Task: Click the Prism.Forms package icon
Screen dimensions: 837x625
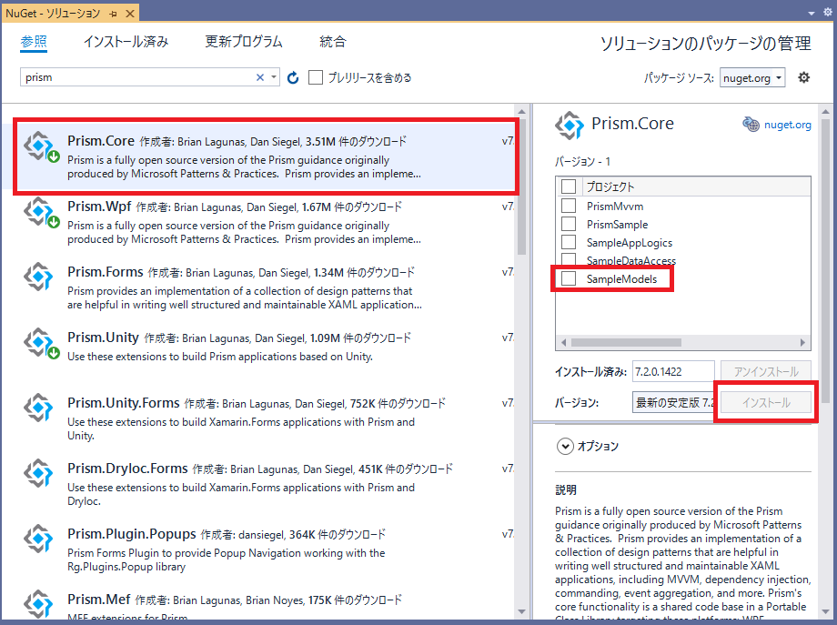Action: click(x=38, y=276)
